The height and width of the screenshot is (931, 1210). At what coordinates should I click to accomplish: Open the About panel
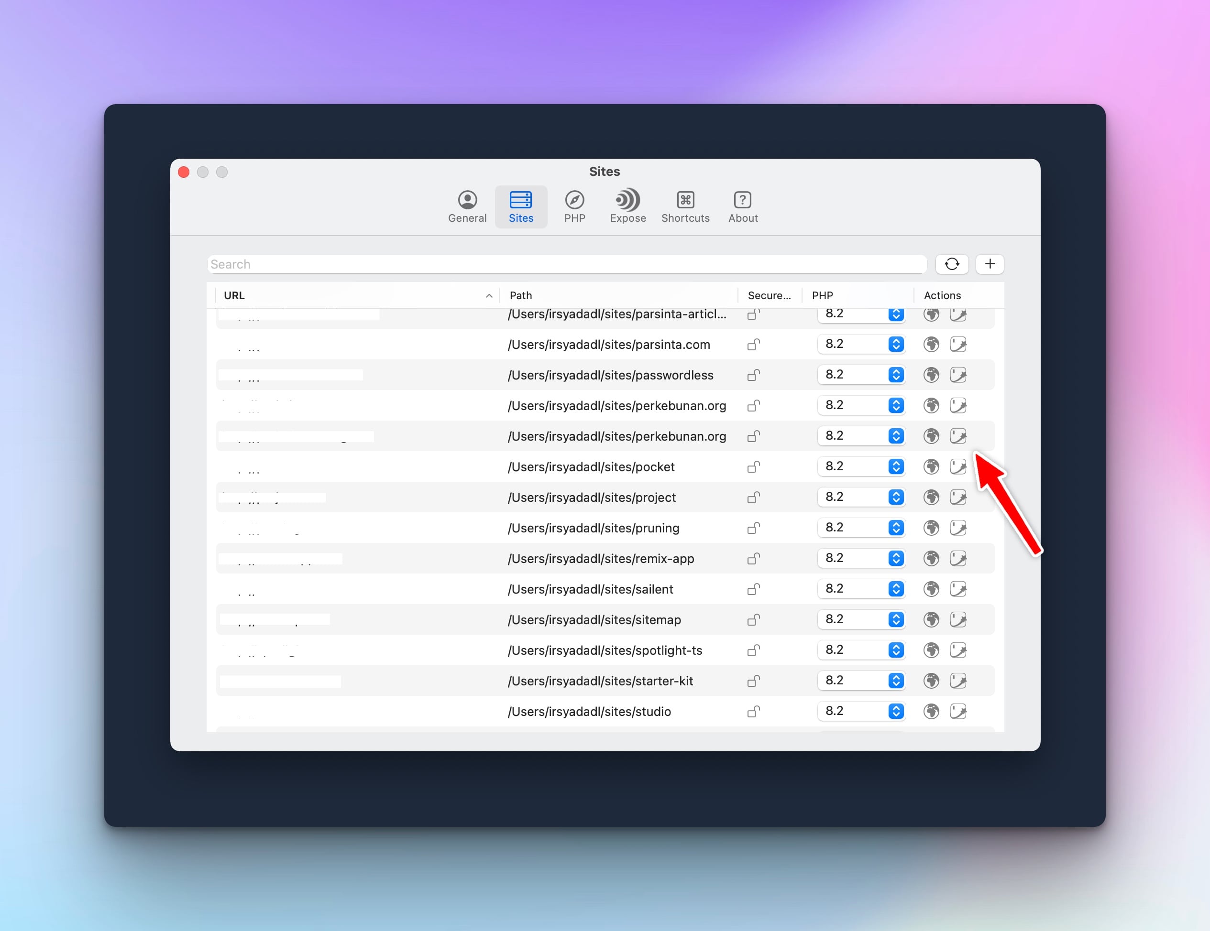[741, 206]
